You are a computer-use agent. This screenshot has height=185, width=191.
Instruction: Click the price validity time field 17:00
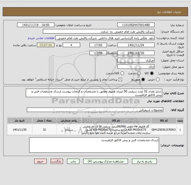[x=98, y=53]
